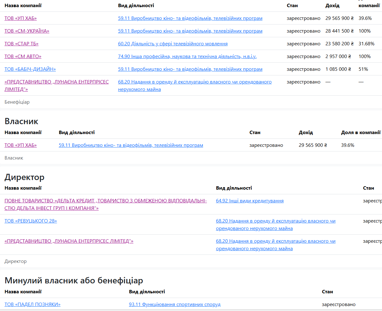The height and width of the screenshot is (311, 382).
Task: Open 59.11 activity link under Власник section
Action: (x=131, y=145)
